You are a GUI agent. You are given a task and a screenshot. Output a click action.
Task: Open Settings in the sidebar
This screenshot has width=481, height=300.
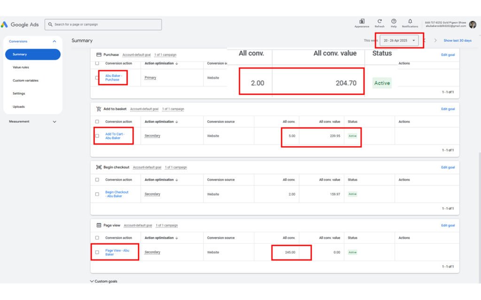pos(19,94)
